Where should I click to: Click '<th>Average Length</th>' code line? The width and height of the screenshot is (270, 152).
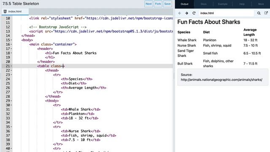84,88
